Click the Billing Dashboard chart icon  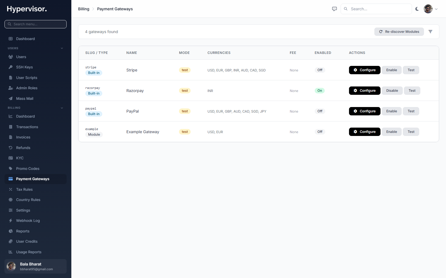[11, 116]
